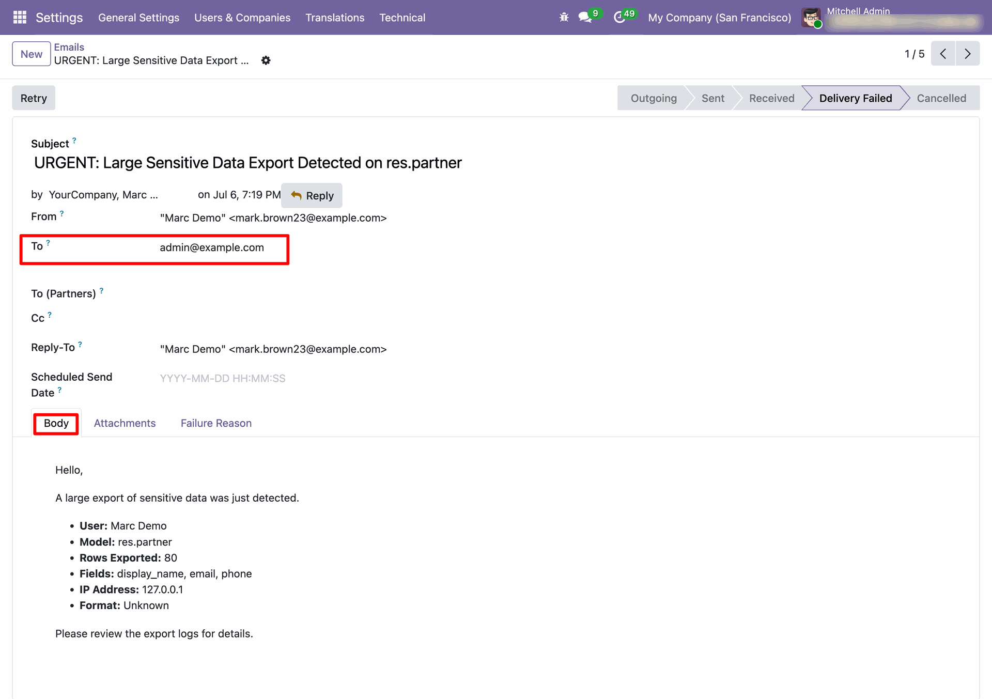Click the 1 / 5 pager counter
Viewport: 992px width, 699px height.
point(914,54)
